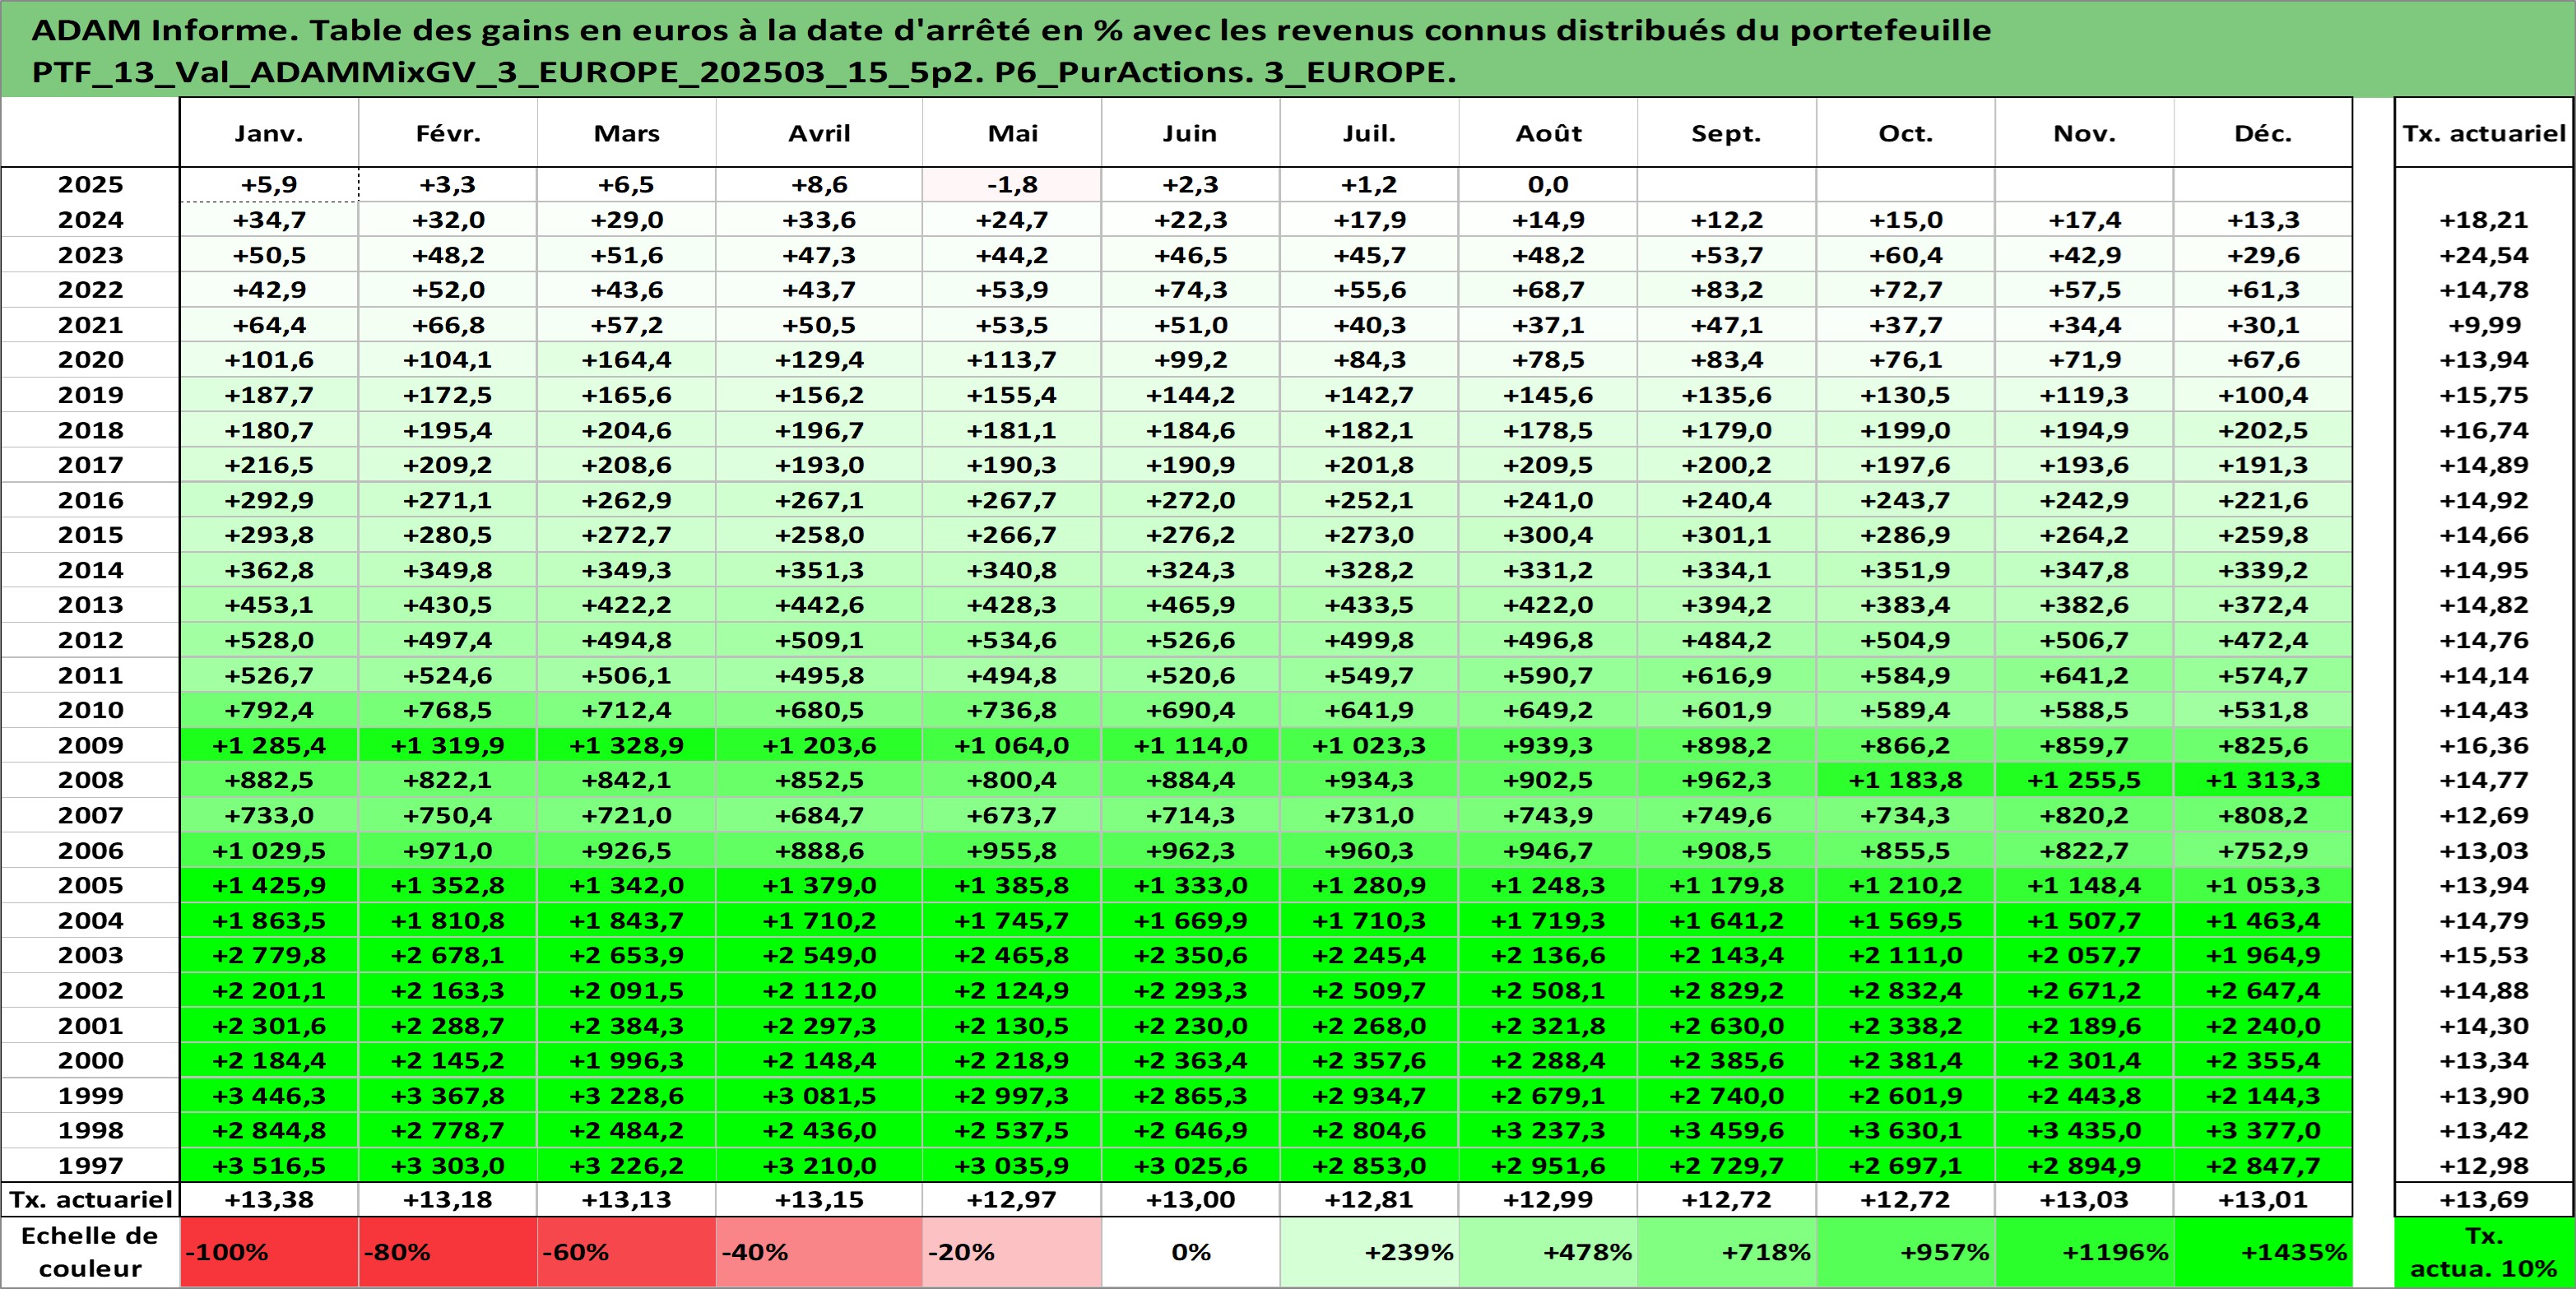Viewport: 2576px width, 1289px height.
Task: Click the 2025 Janv. cell +5,9
Action: coord(269,185)
